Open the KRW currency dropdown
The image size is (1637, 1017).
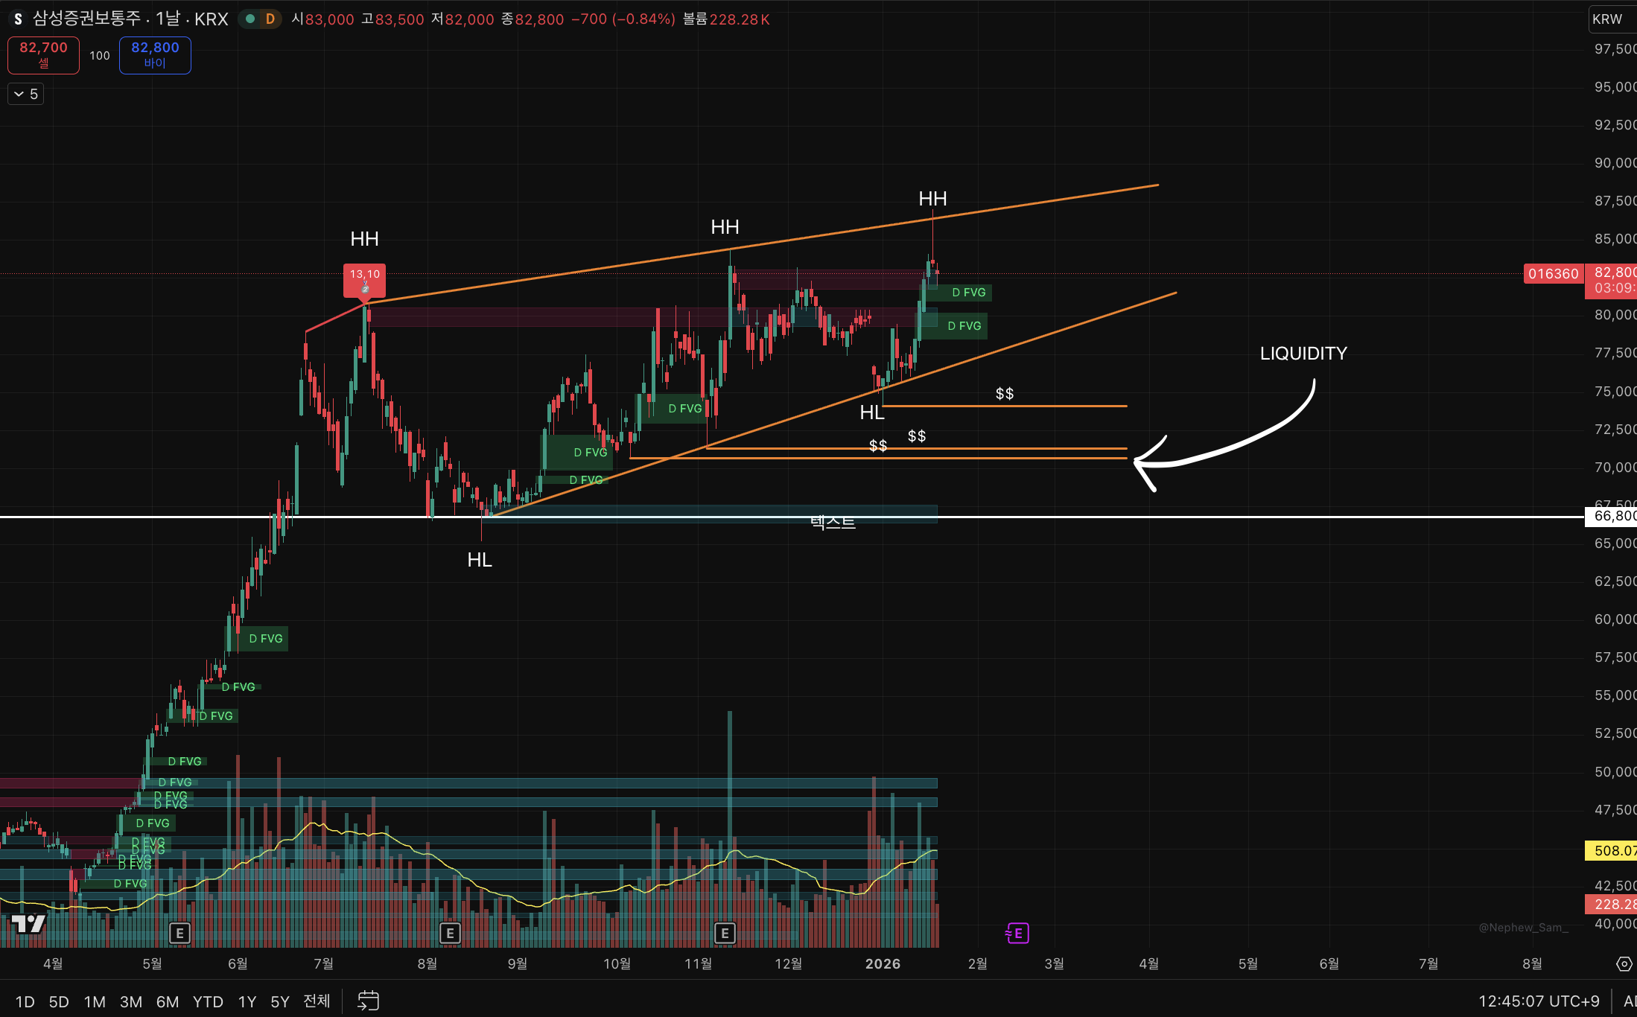click(1609, 19)
